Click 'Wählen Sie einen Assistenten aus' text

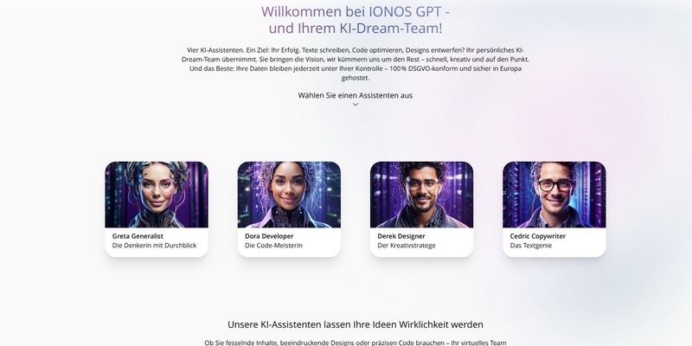tap(356, 95)
